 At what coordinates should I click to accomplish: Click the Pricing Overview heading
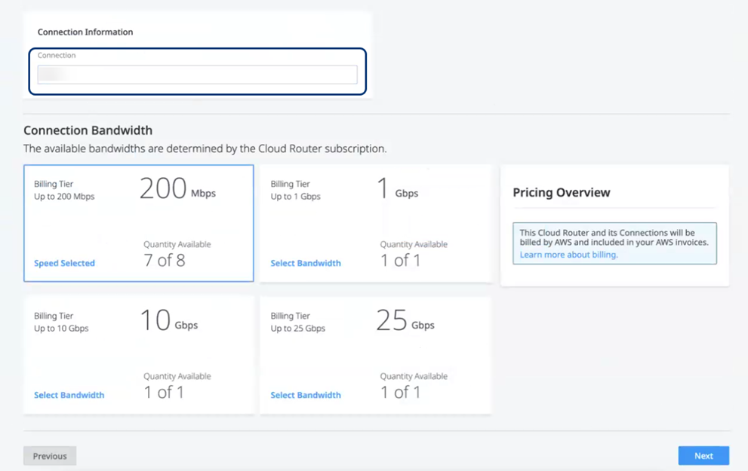point(562,192)
